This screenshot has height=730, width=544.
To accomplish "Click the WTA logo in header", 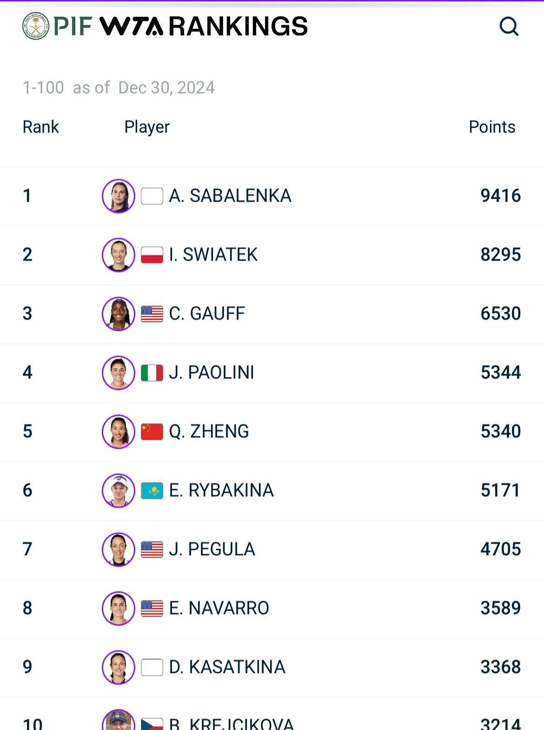I will 131,26.
